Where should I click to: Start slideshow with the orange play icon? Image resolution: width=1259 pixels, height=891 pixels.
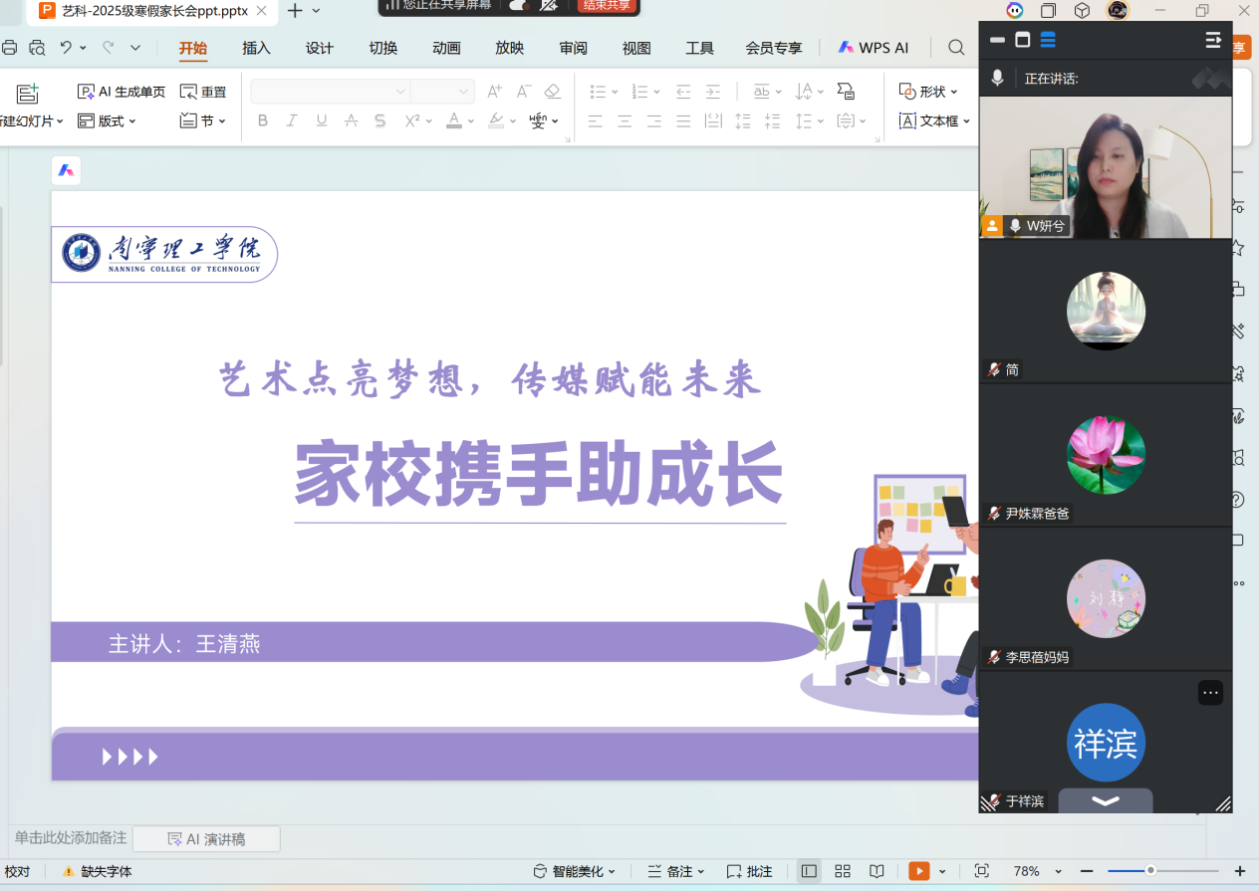[918, 871]
